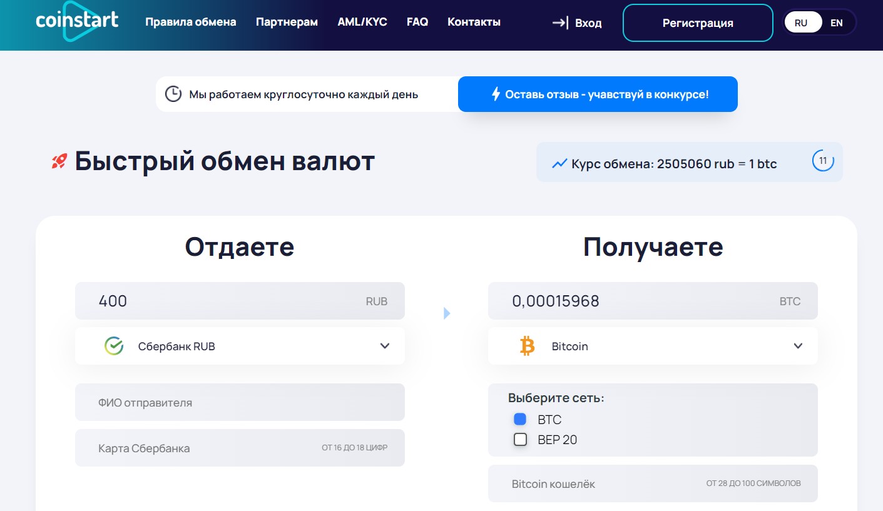Click the coinstart logo
The height and width of the screenshot is (511, 883).
77,21
